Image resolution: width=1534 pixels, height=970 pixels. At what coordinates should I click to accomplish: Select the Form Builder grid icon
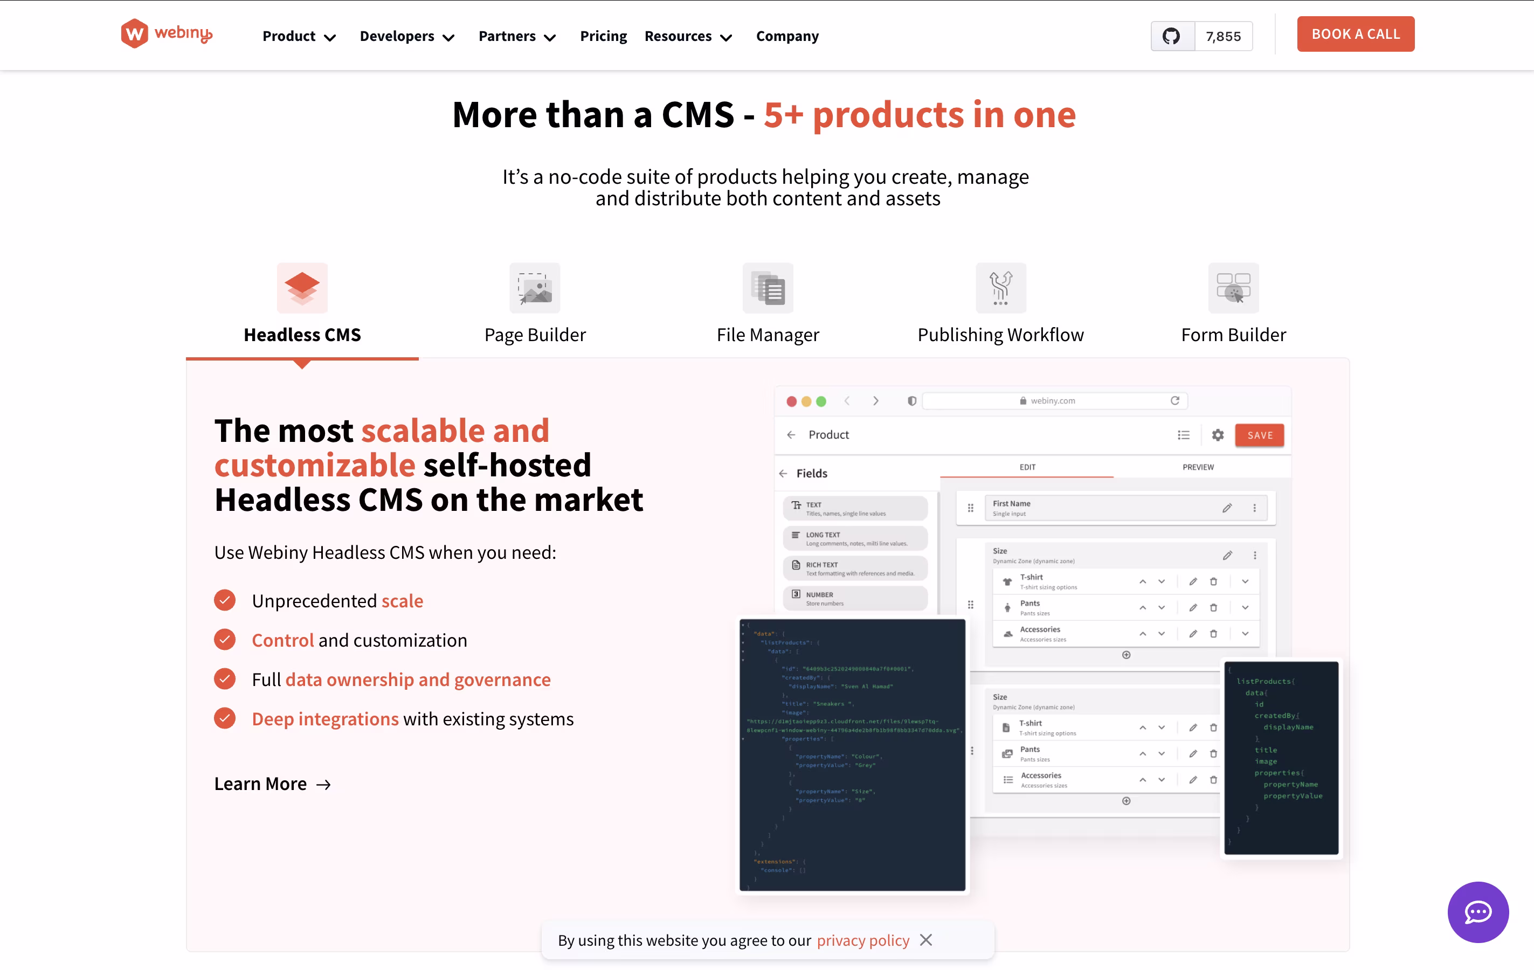(1233, 288)
